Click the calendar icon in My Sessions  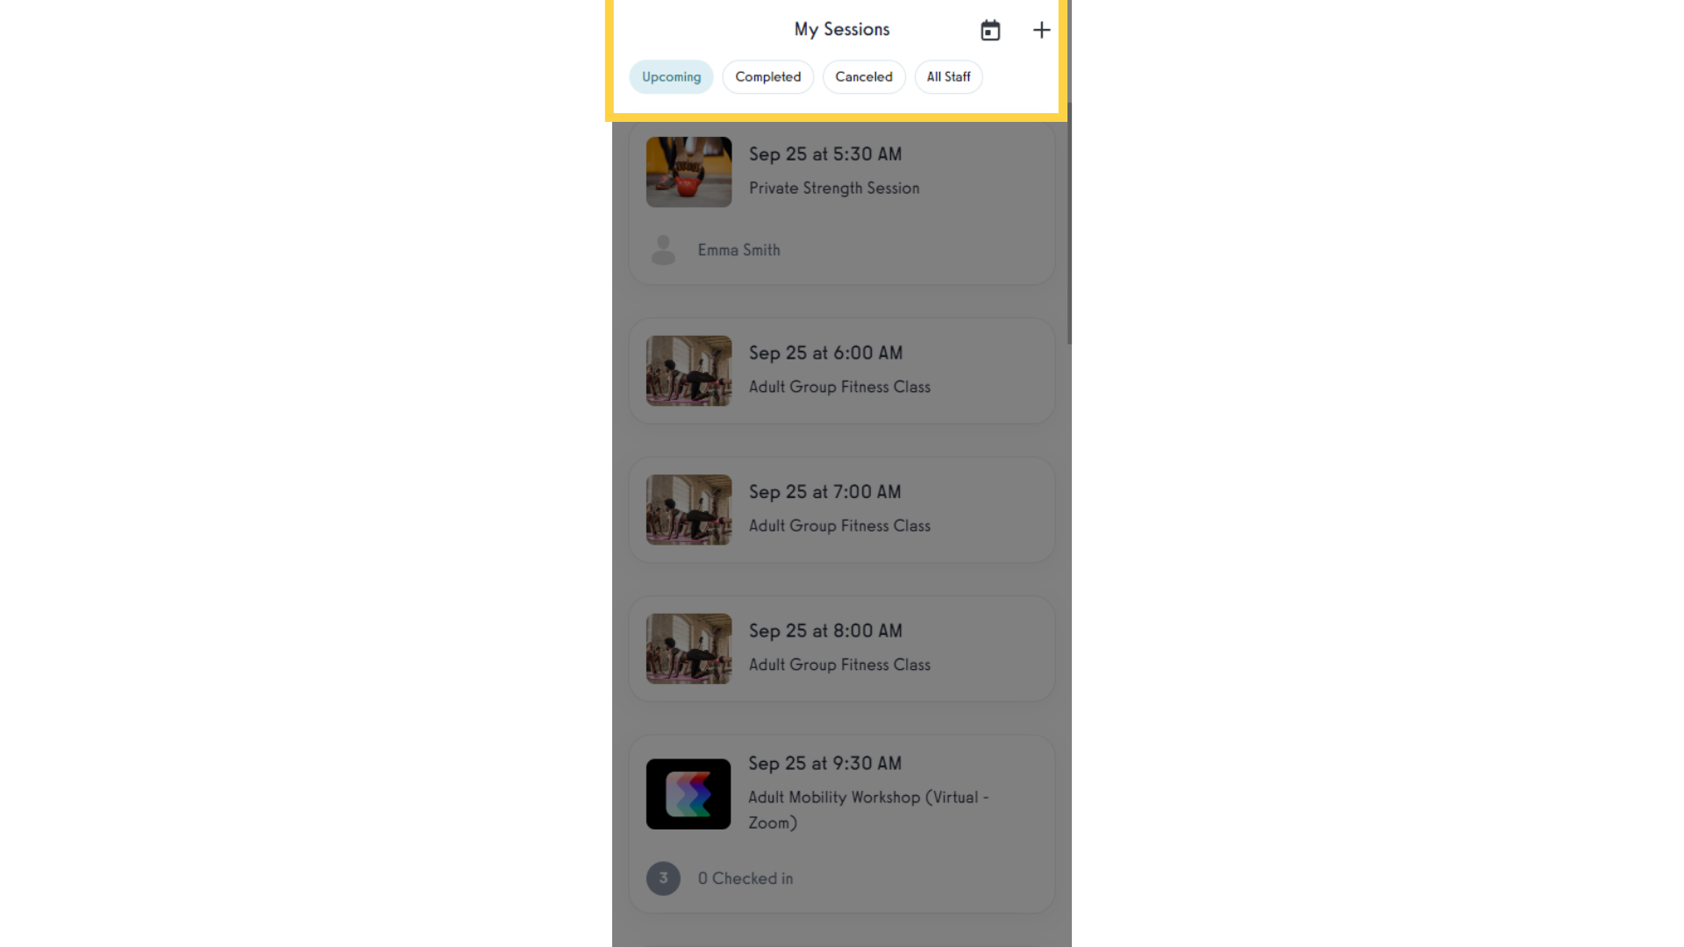pos(990,30)
